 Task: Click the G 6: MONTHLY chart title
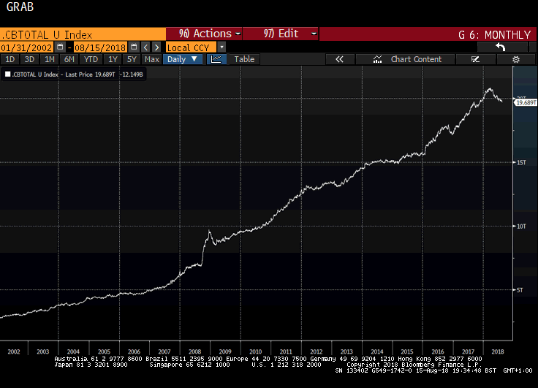point(494,34)
